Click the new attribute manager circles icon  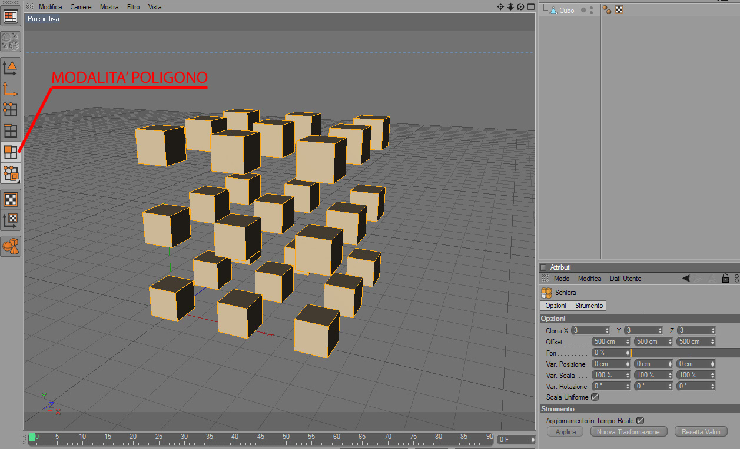(x=736, y=279)
